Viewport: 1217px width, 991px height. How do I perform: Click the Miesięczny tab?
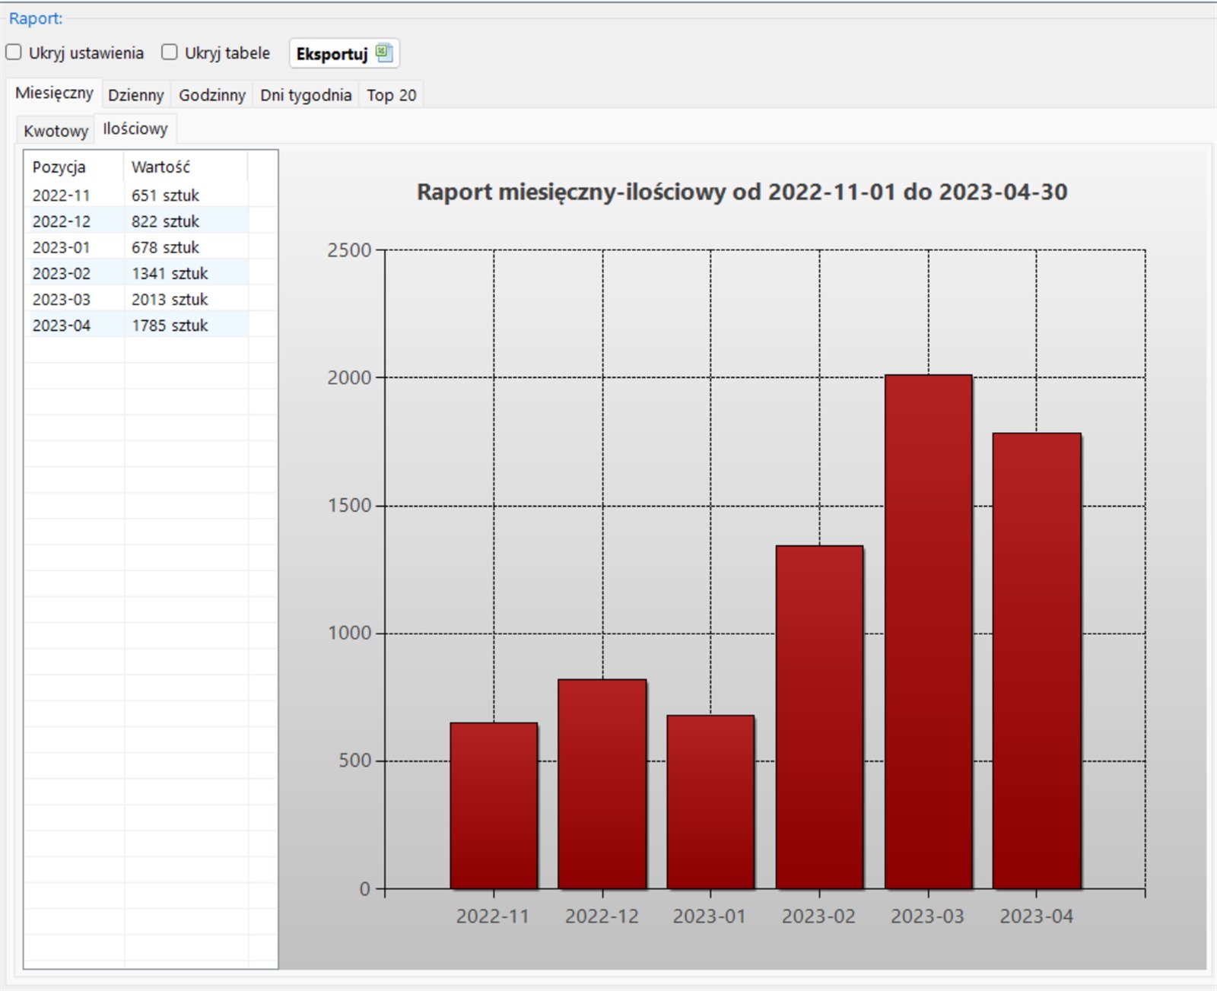pos(54,93)
